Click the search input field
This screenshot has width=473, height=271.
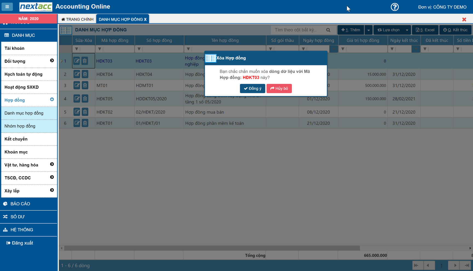299,30
